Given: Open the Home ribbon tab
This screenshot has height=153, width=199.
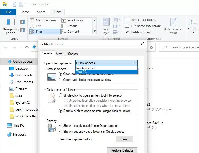Looking at the screenshot, I should point(25,12).
